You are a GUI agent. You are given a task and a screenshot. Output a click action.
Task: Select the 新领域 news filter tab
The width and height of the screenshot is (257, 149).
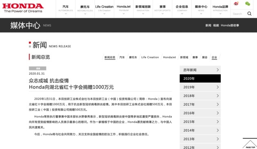tap(184, 57)
